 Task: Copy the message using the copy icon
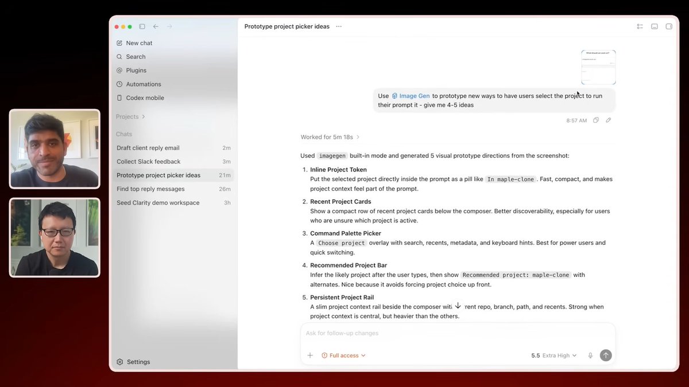pyautogui.click(x=596, y=120)
